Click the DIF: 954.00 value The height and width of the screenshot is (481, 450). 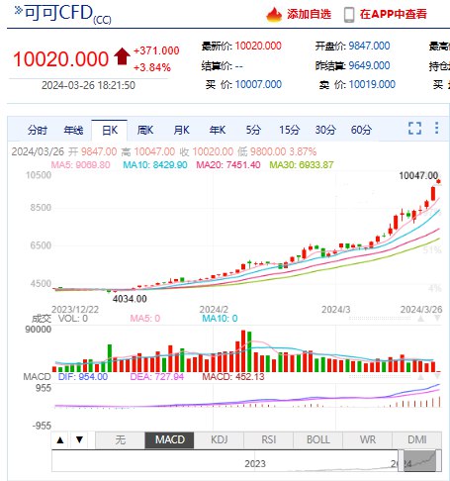[83, 377]
